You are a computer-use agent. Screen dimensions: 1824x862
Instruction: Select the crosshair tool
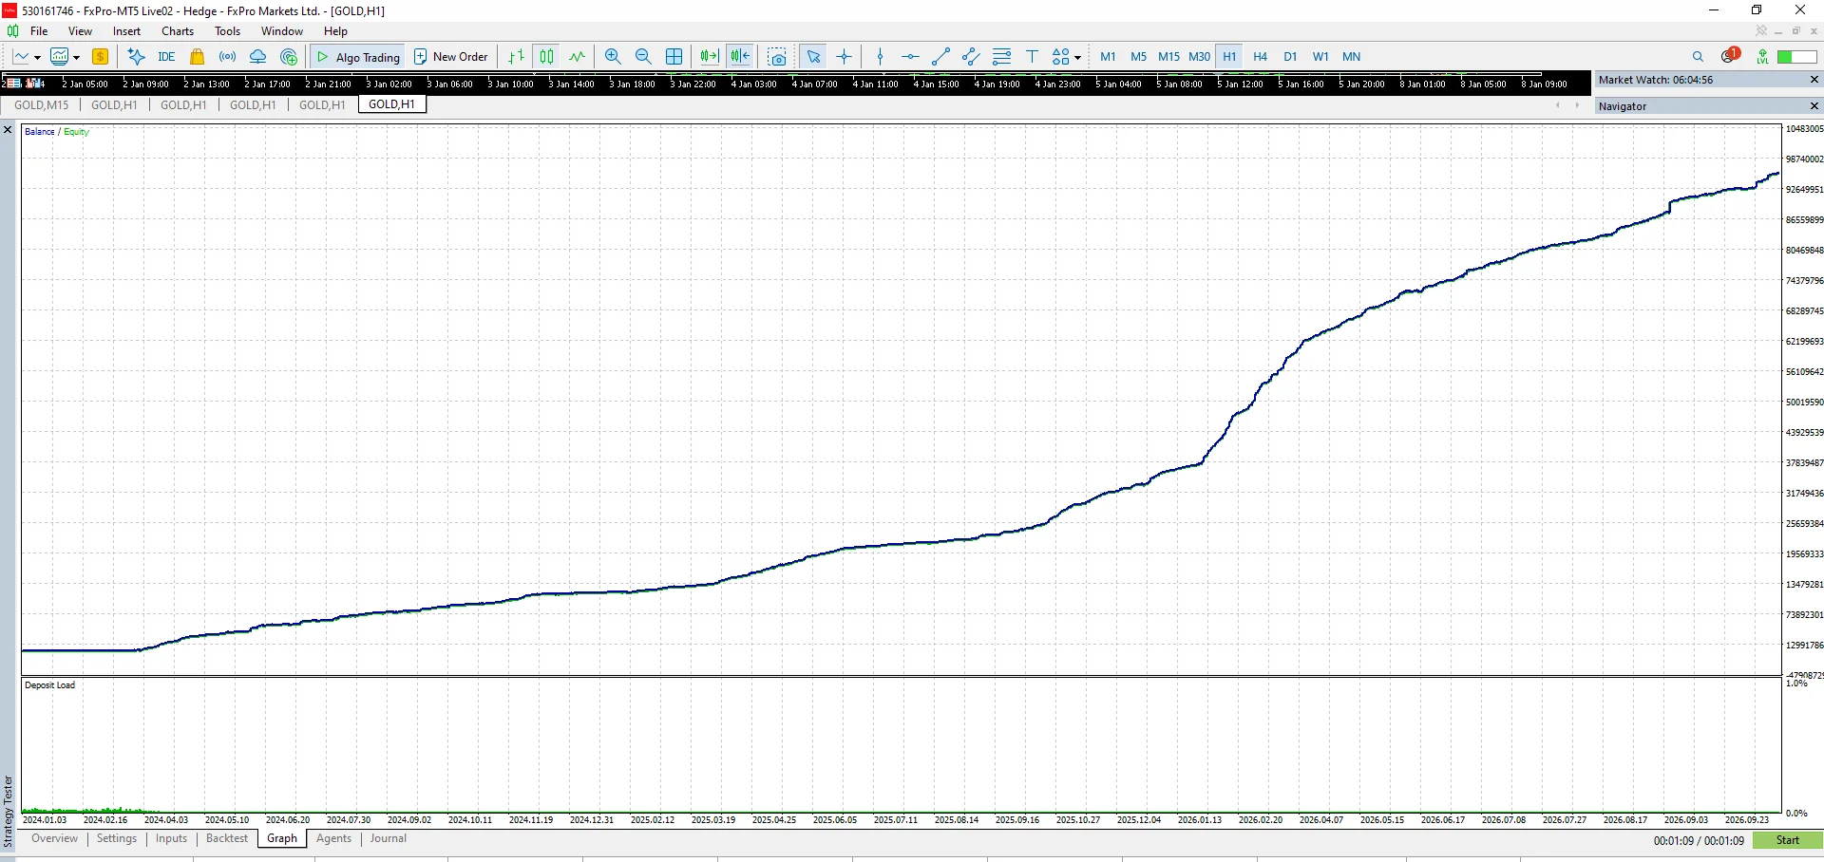(845, 57)
